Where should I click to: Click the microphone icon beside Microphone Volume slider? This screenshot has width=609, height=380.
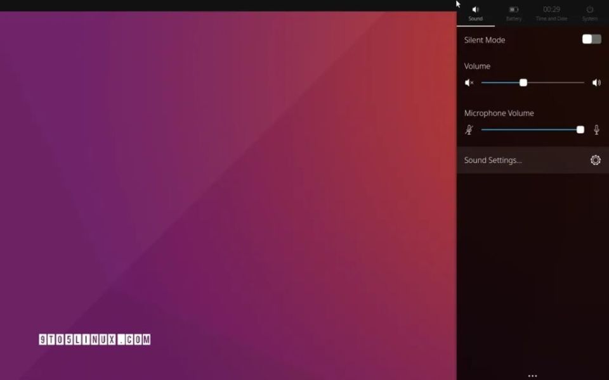point(596,129)
